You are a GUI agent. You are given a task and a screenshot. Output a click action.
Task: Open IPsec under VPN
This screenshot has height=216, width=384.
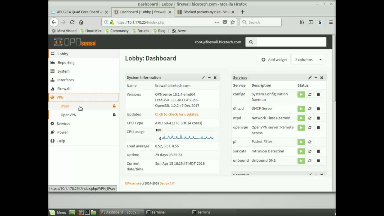tap(84, 106)
